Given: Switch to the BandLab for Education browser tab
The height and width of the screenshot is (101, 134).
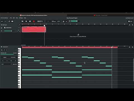Looking at the screenshot, I should 33,15.
